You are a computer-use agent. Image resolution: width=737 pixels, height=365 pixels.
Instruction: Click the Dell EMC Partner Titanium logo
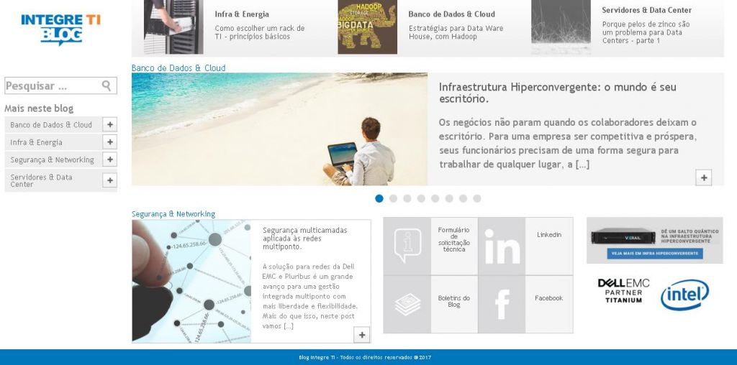coord(623,290)
